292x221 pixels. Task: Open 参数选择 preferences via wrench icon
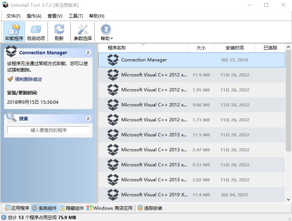[x=83, y=30]
